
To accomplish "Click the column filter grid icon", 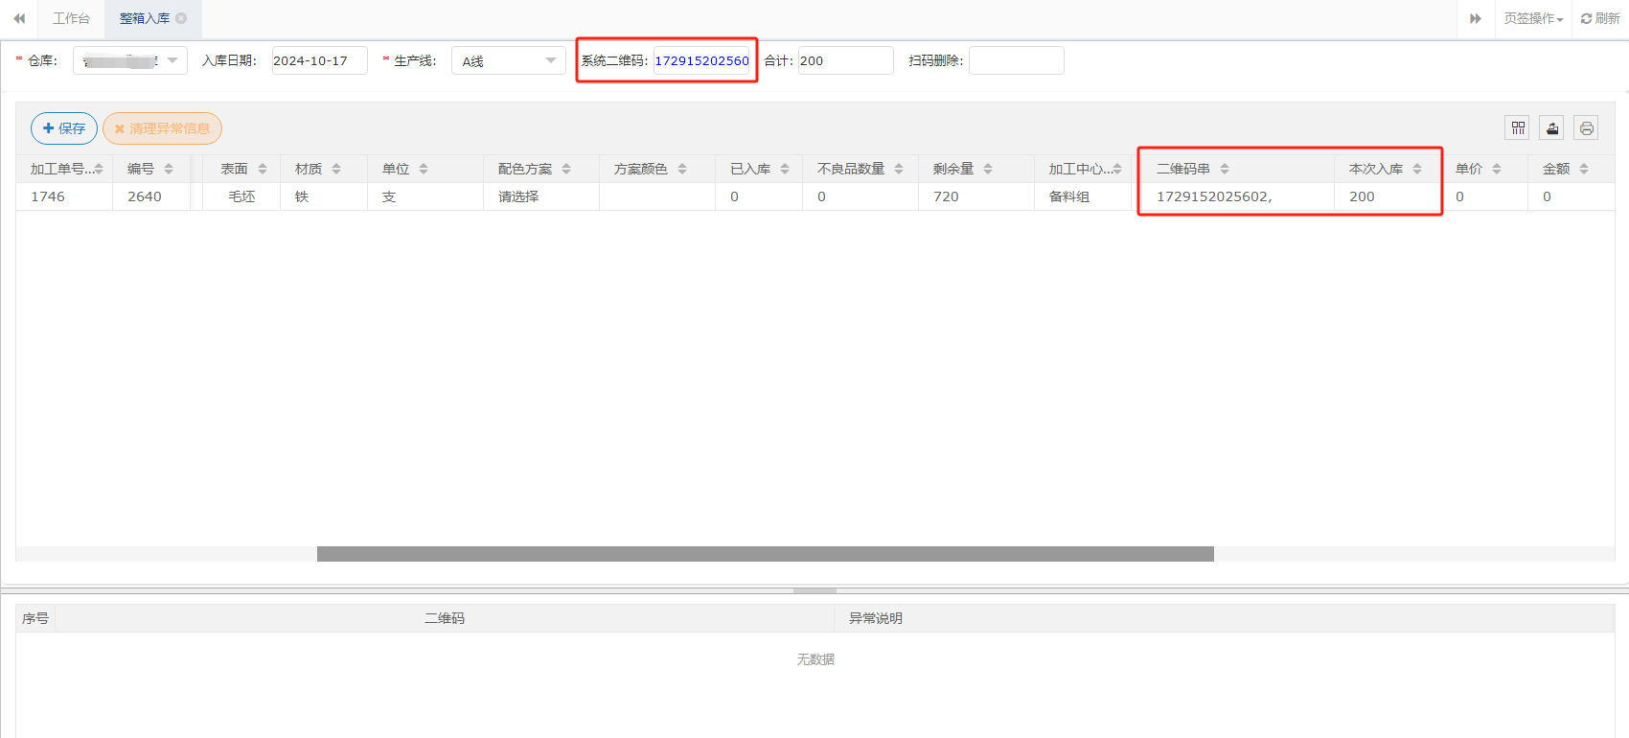I will tap(1518, 128).
